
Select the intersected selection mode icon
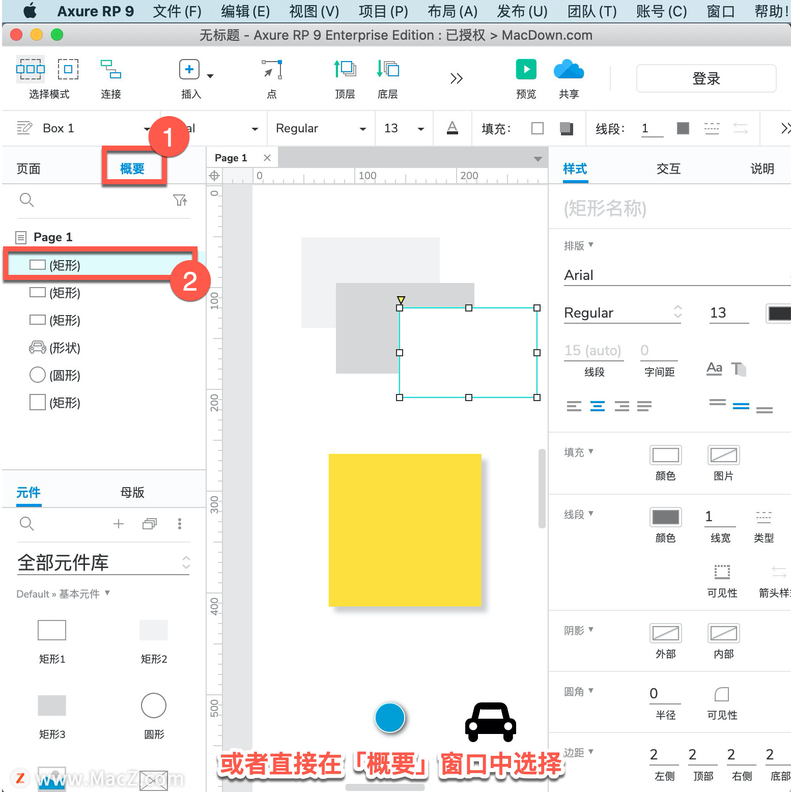point(31,69)
